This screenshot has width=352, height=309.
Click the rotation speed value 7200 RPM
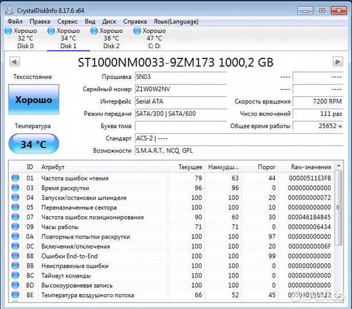click(318, 102)
